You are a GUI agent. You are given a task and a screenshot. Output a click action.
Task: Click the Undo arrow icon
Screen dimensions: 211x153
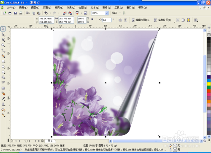[46, 13]
